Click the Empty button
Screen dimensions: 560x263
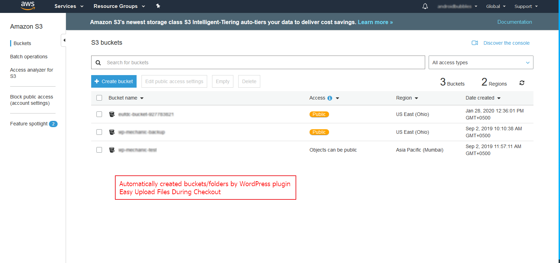click(223, 81)
